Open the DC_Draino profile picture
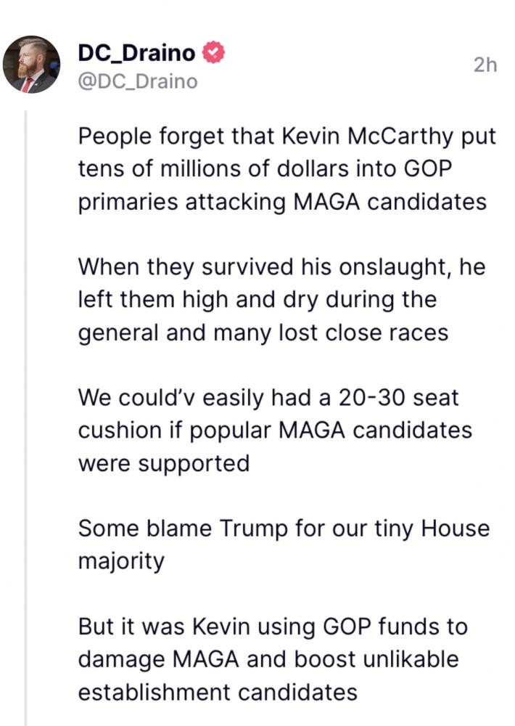This screenshot has width=515, height=726. [x=31, y=65]
